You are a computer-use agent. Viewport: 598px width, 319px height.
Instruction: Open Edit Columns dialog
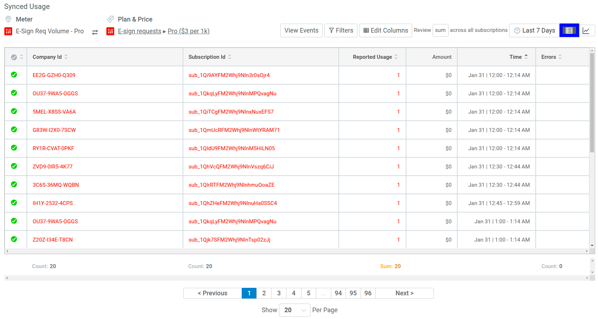tap(386, 30)
